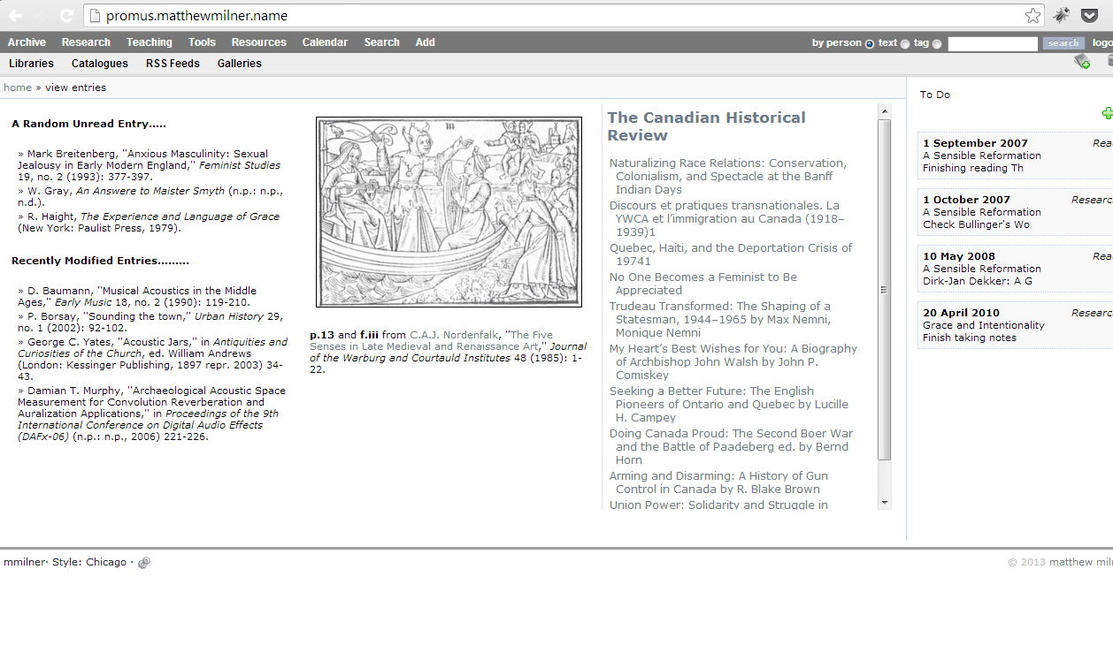Open the 1 October 2007 to-do item
1113x653 pixels.
(x=1015, y=211)
